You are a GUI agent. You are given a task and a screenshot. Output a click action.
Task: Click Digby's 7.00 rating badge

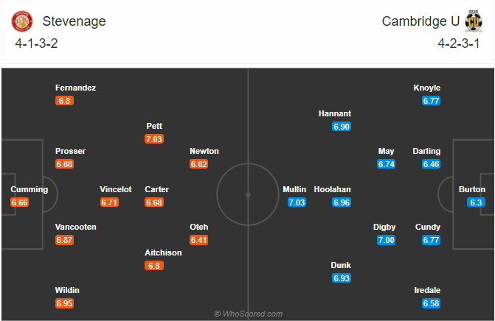386,240
